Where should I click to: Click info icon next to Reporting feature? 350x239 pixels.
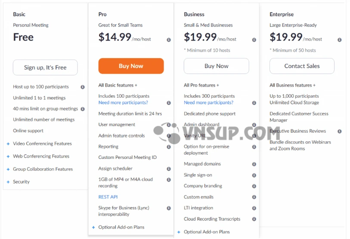click(x=169, y=147)
